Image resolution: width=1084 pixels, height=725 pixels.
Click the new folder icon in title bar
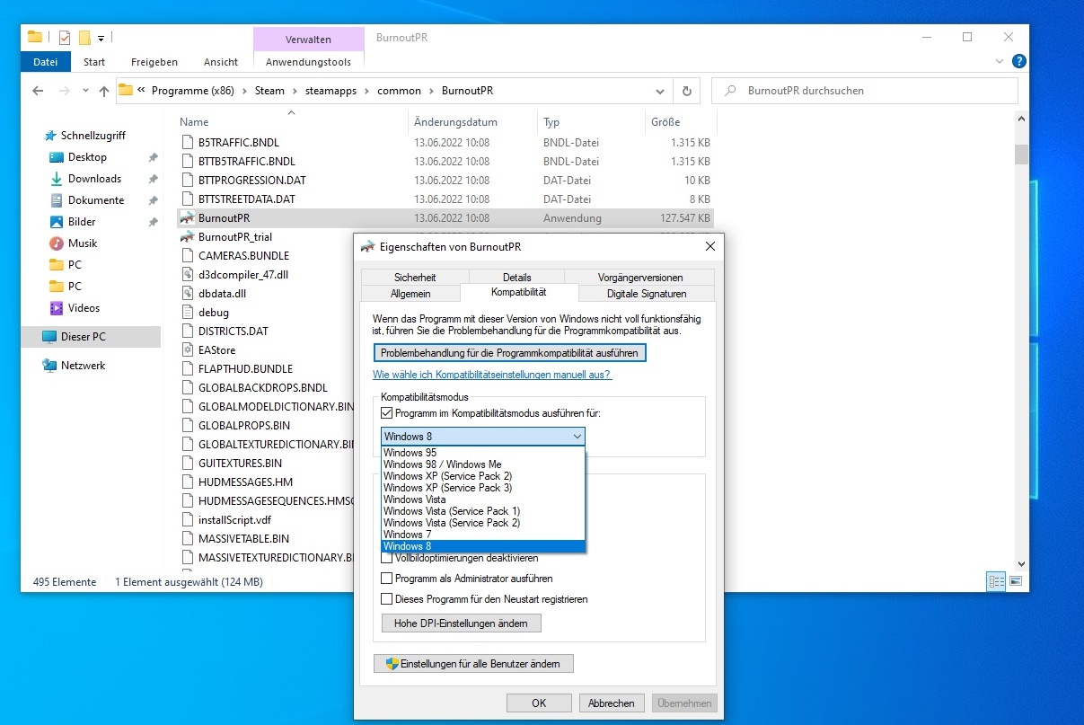point(84,38)
